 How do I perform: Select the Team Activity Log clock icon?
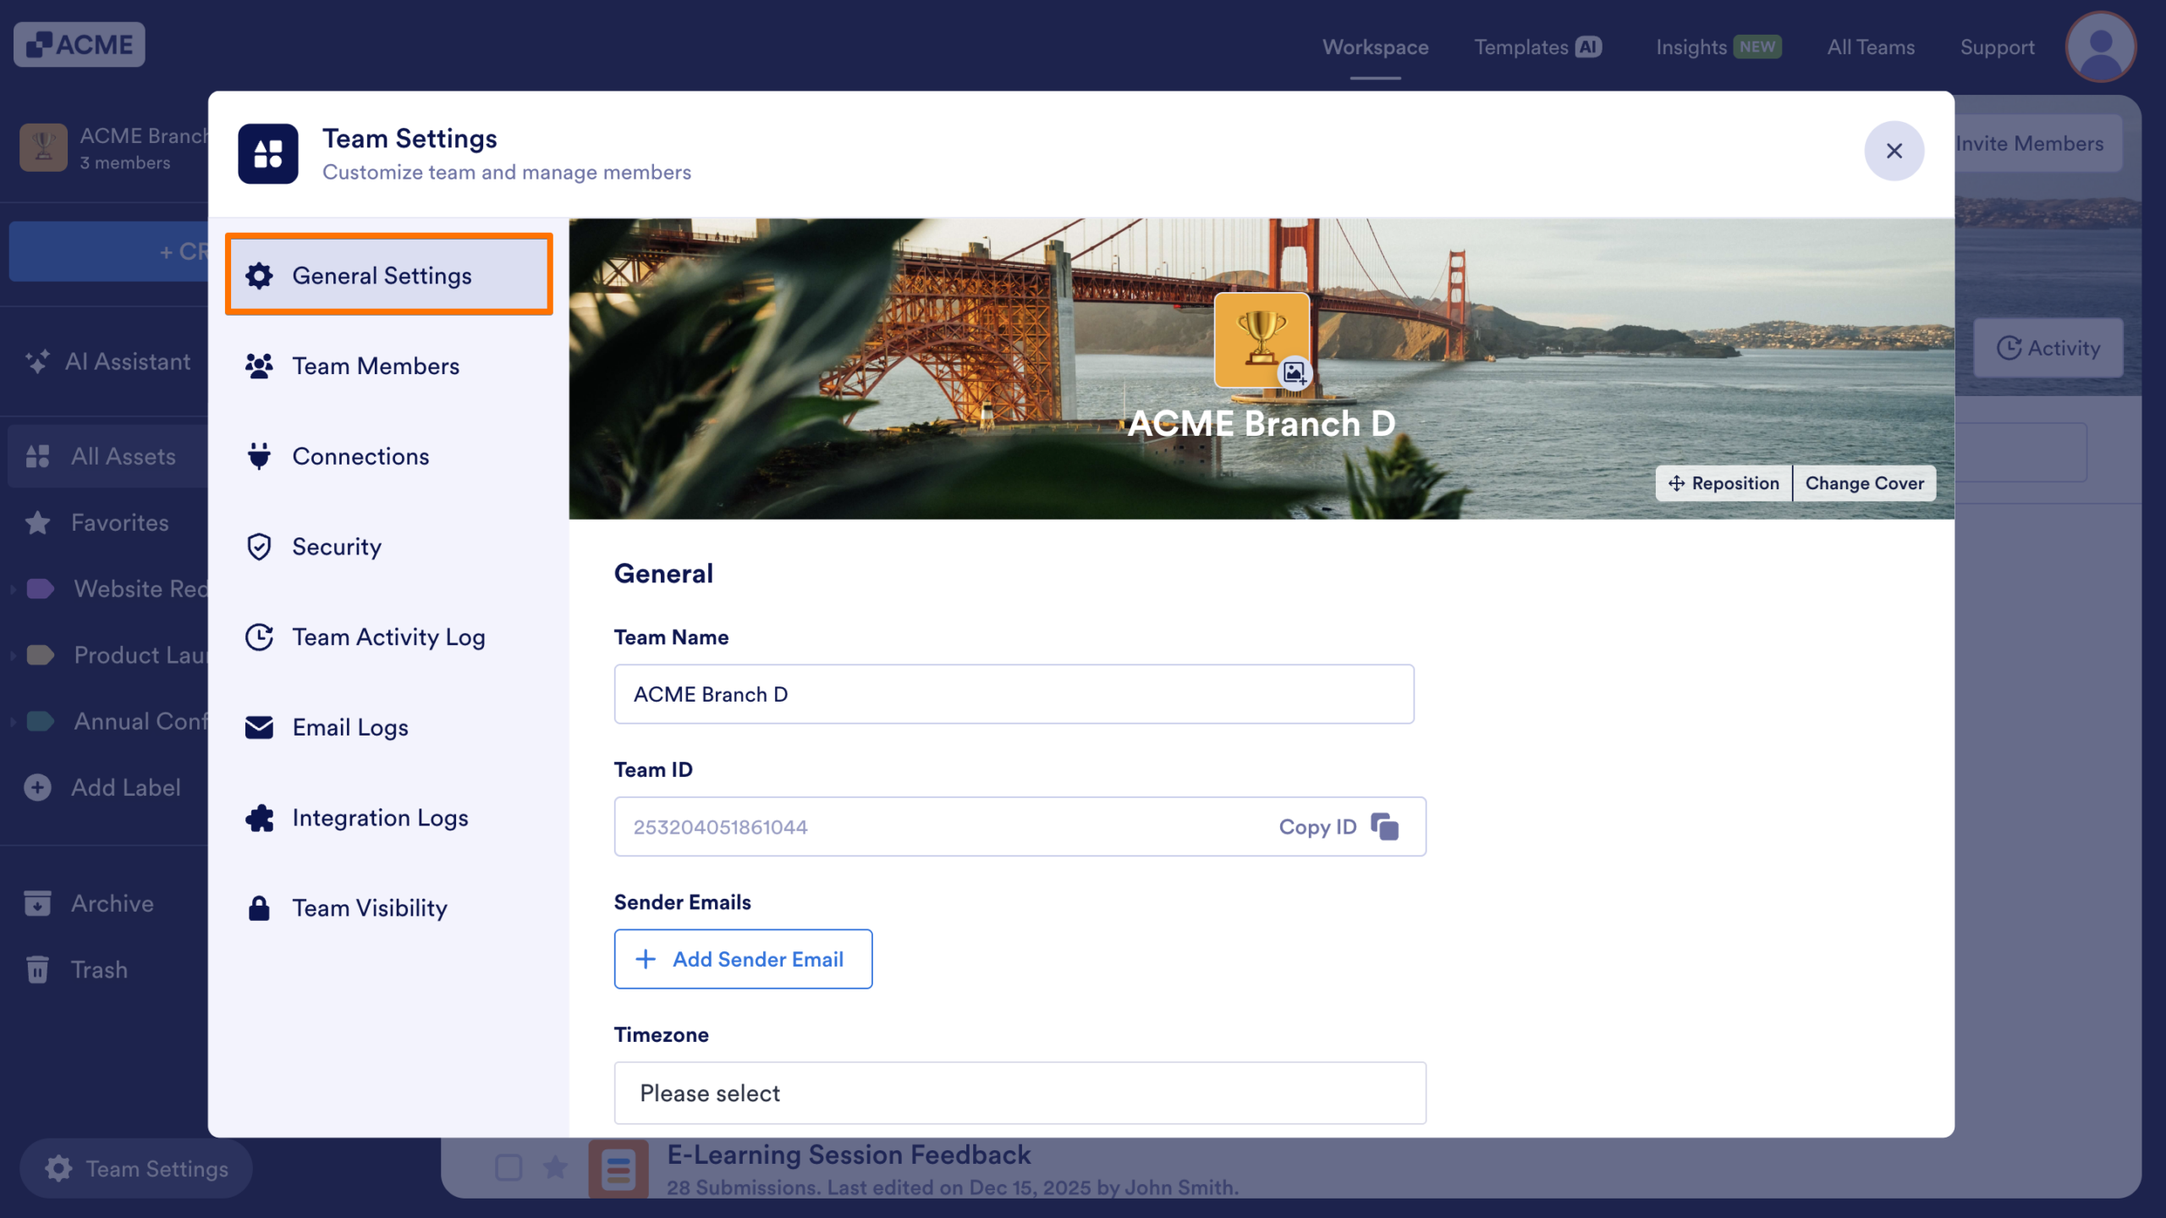pyautogui.click(x=259, y=637)
